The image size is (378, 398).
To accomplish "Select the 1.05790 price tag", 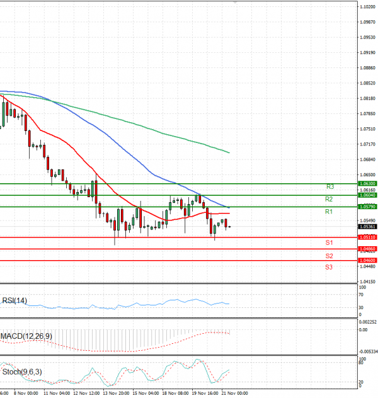I will tap(367, 207).
